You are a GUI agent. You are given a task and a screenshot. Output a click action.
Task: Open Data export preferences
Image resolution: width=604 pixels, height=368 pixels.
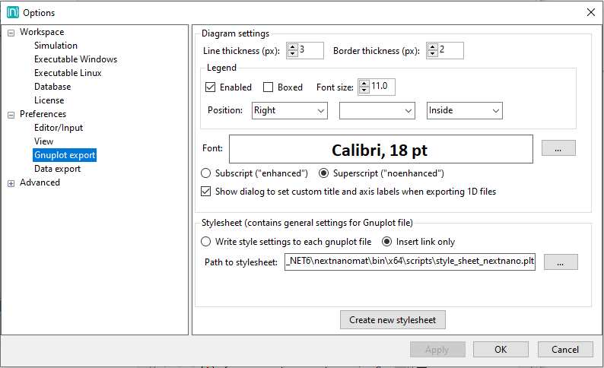point(57,169)
